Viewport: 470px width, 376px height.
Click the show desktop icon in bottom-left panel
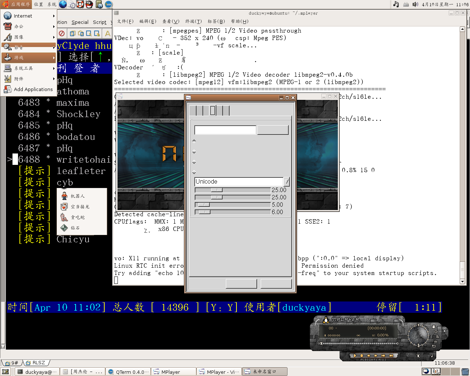[x=5, y=372]
